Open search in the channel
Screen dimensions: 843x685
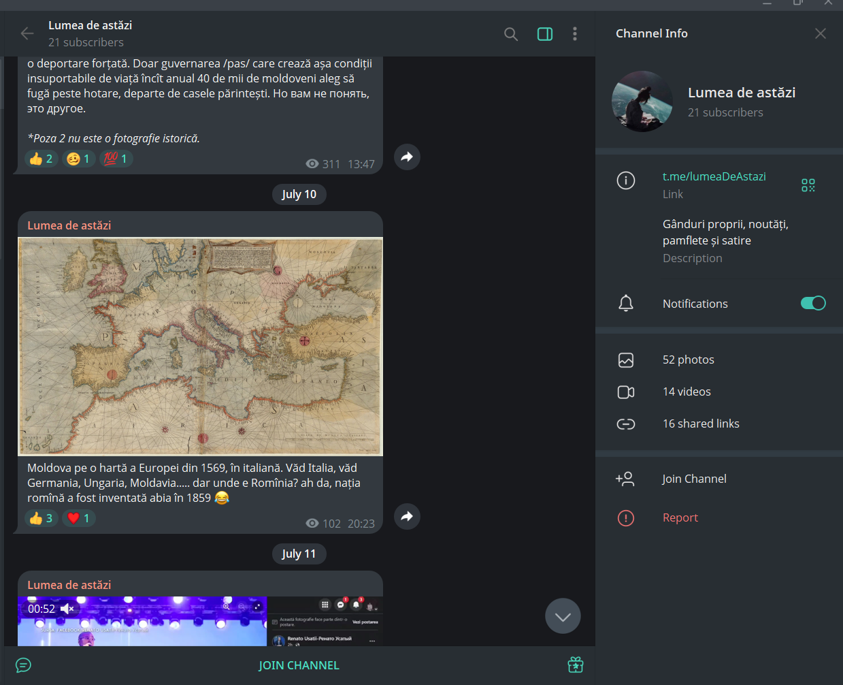coord(511,34)
